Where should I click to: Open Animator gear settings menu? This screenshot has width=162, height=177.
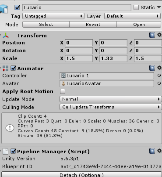click(x=159, y=68)
